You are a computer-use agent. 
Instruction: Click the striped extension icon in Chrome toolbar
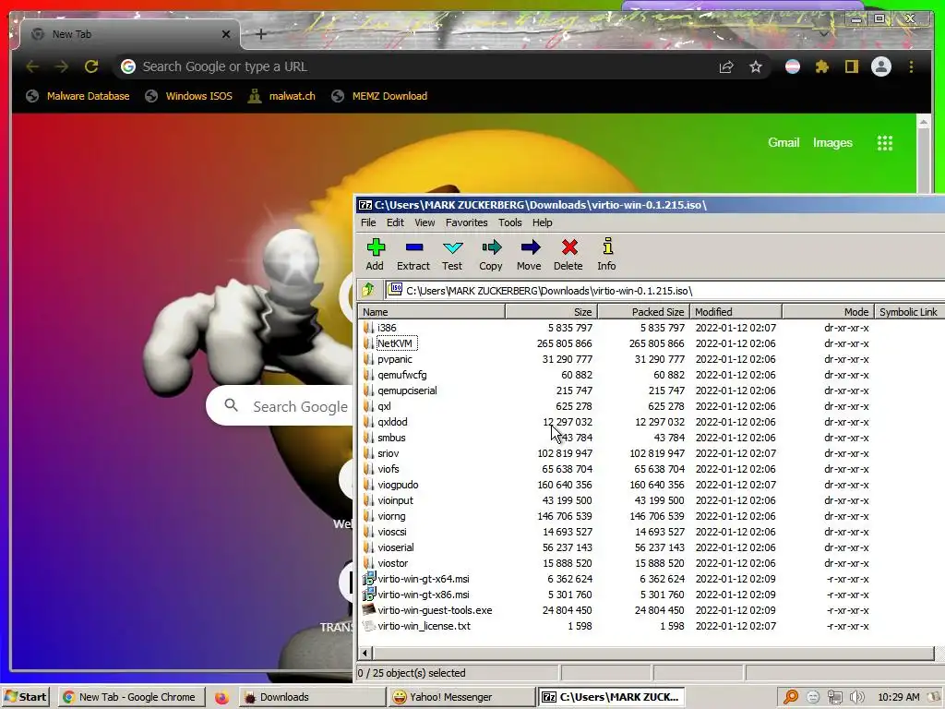pyautogui.click(x=793, y=66)
